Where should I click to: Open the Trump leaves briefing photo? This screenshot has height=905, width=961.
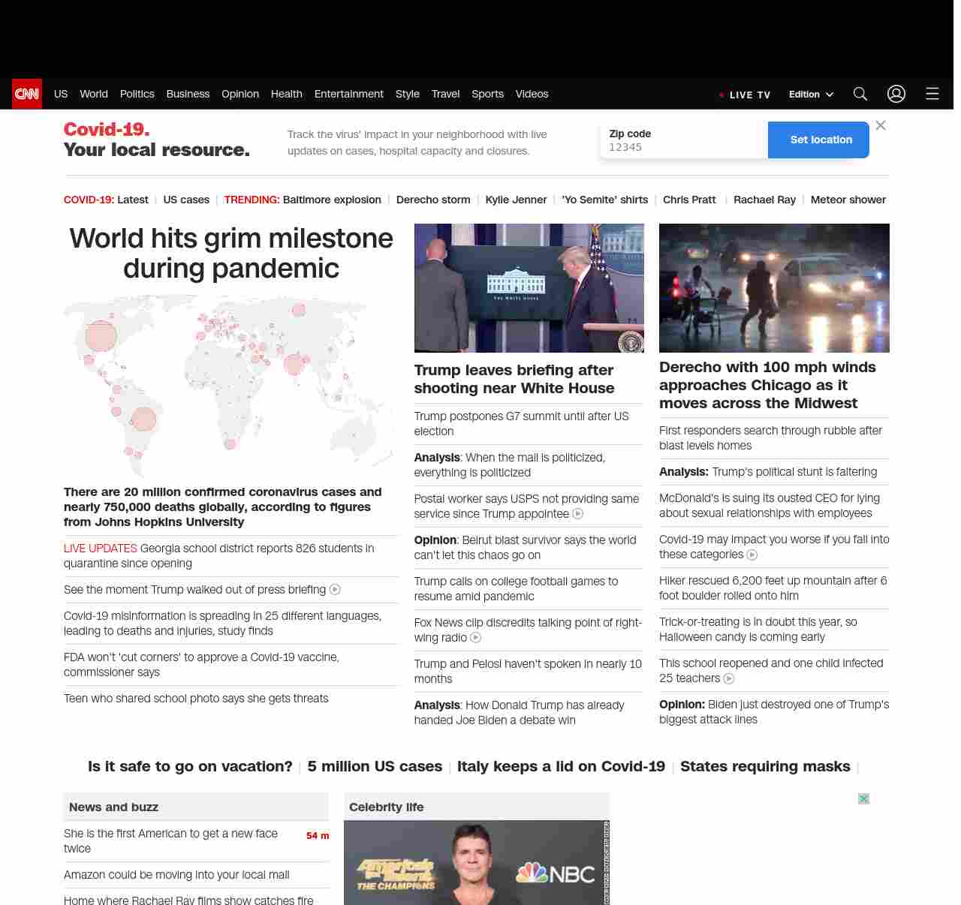pyautogui.click(x=529, y=288)
